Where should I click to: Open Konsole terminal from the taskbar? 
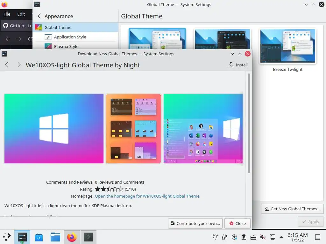(x=89, y=237)
